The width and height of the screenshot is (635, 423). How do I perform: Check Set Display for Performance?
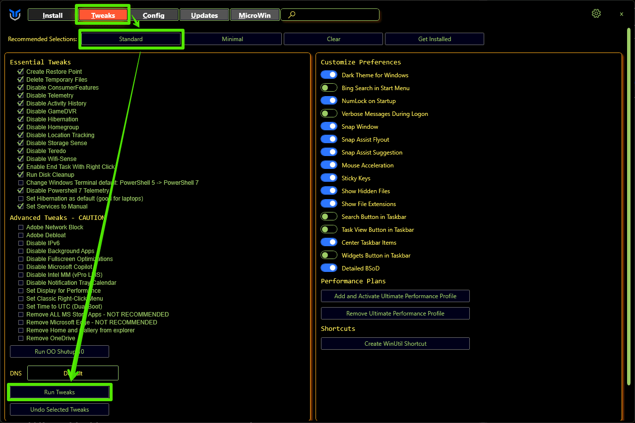21,291
